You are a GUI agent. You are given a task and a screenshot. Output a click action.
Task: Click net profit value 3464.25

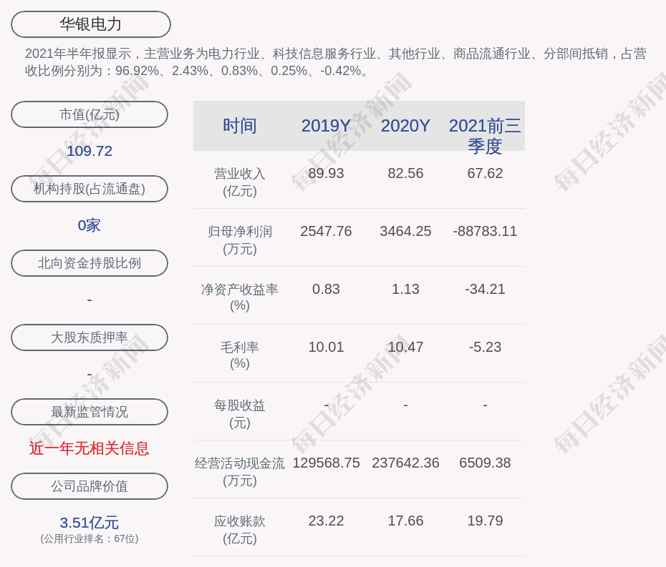point(405,231)
